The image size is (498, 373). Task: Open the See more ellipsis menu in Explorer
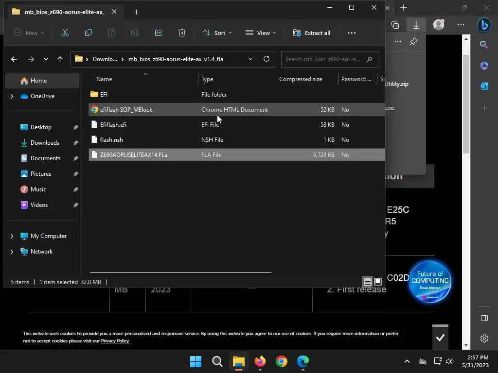tap(351, 33)
